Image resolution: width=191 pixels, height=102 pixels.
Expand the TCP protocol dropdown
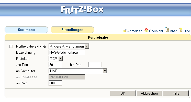click(56, 59)
